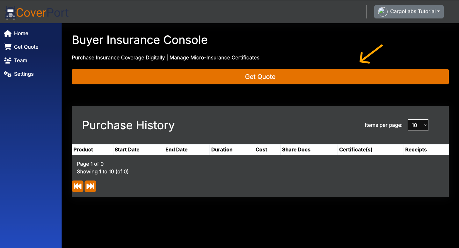Sort by the Product column header
The height and width of the screenshot is (248, 459).
click(x=83, y=150)
